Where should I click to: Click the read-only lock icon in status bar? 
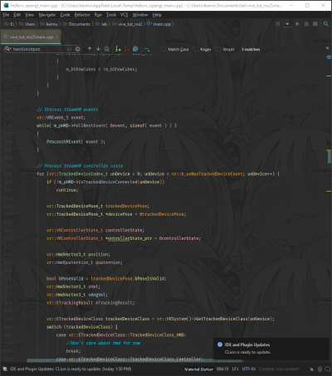[311, 369]
